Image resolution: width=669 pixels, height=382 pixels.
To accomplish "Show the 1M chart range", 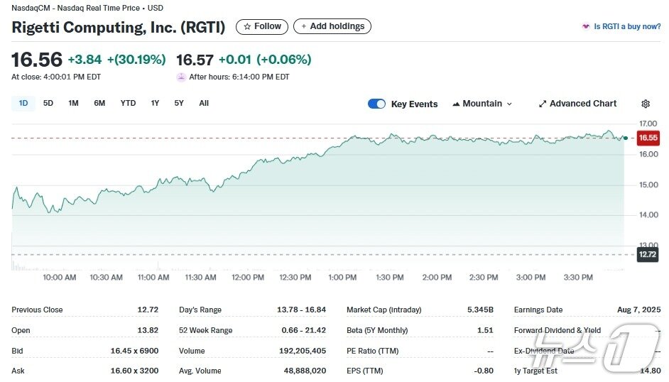I will click(73, 104).
